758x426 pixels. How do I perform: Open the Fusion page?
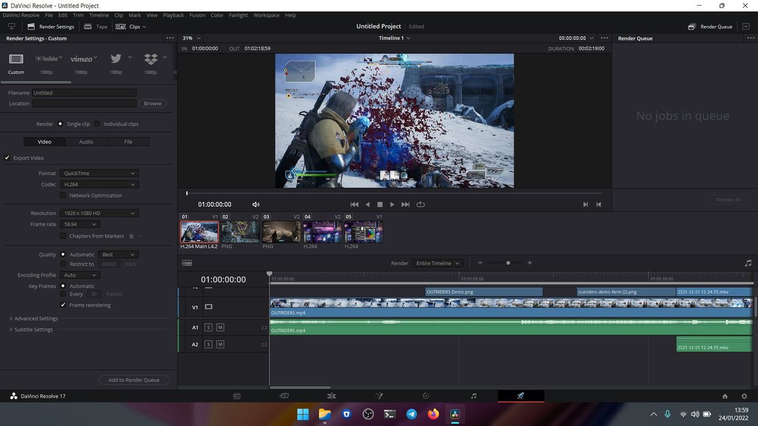click(x=378, y=396)
